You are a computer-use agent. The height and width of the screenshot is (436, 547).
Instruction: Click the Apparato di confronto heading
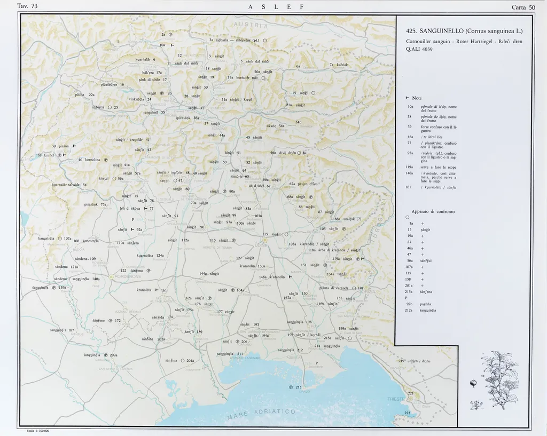coord(433,211)
